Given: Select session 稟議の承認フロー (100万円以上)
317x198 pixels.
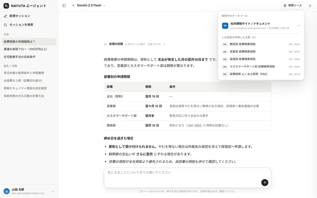Looking at the screenshot, I should tap(29, 49).
